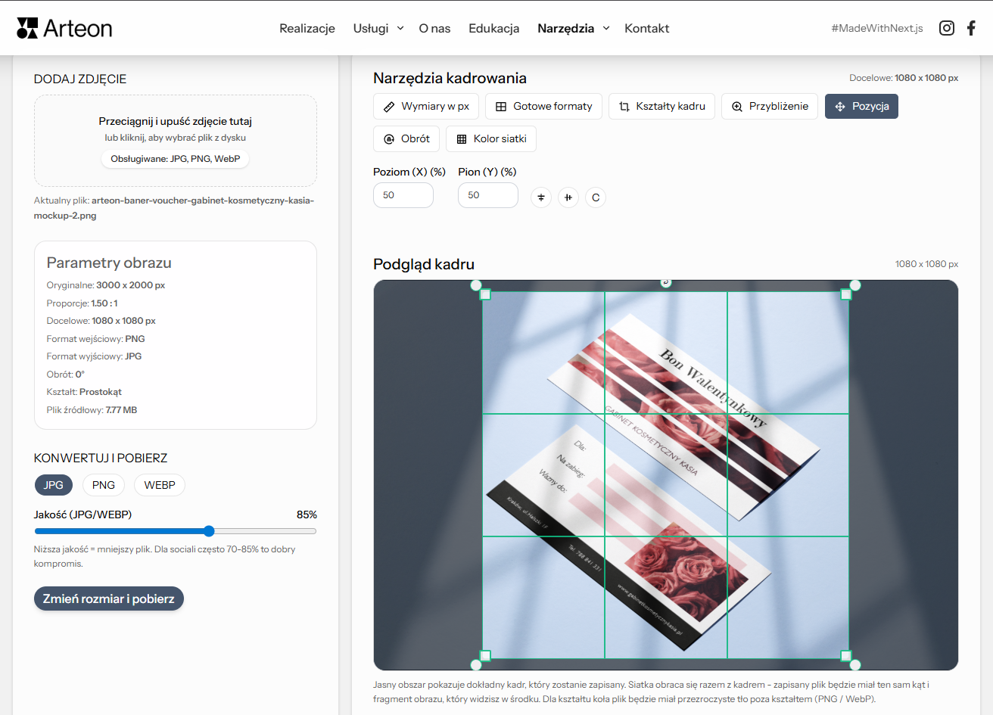Viewport: 993px width, 715px height.
Task: Click the C reset icon for position
Action: [596, 197]
